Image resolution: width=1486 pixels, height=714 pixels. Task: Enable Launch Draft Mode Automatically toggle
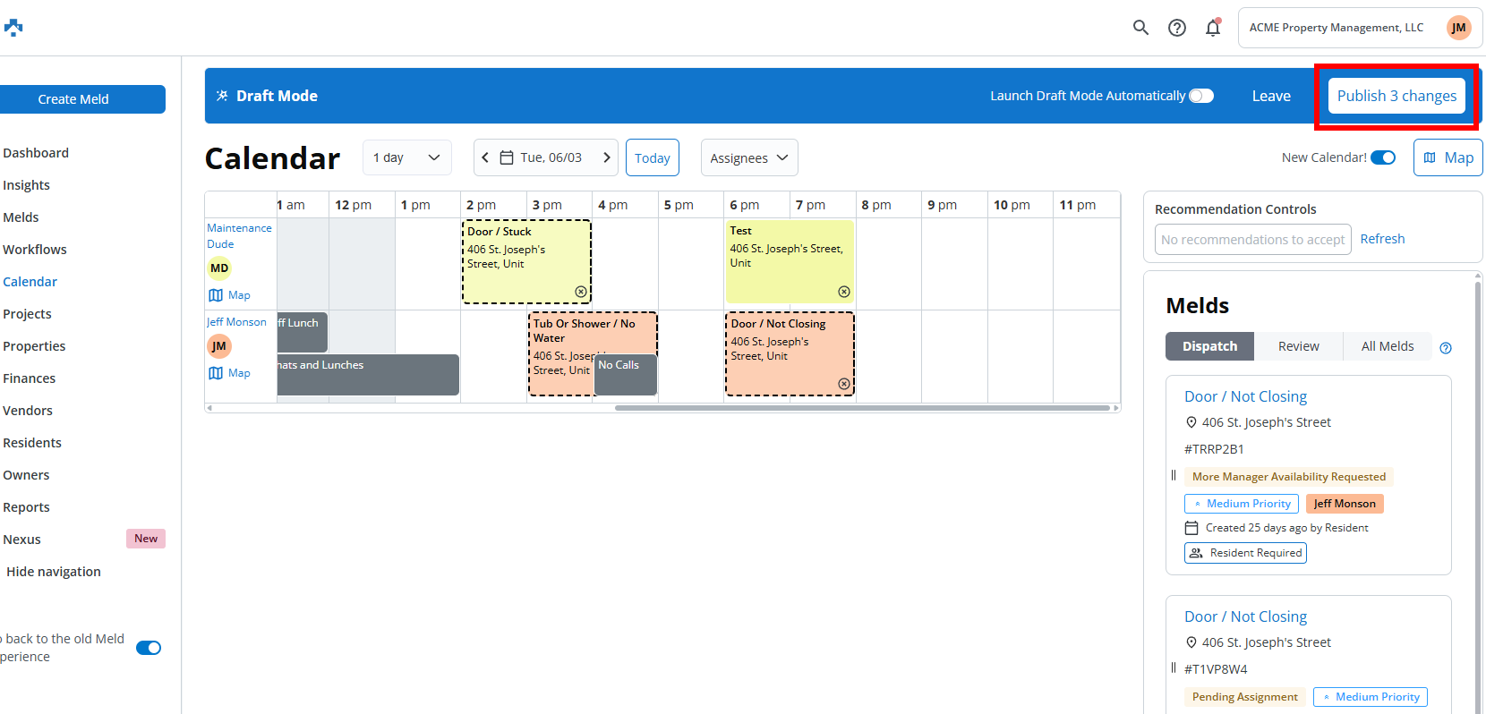tap(1200, 96)
